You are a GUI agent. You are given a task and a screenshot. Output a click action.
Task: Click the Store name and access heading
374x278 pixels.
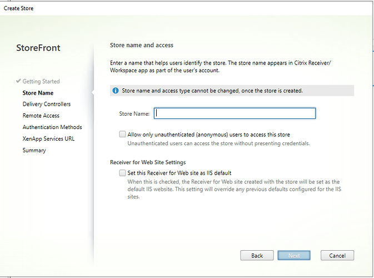click(x=142, y=45)
